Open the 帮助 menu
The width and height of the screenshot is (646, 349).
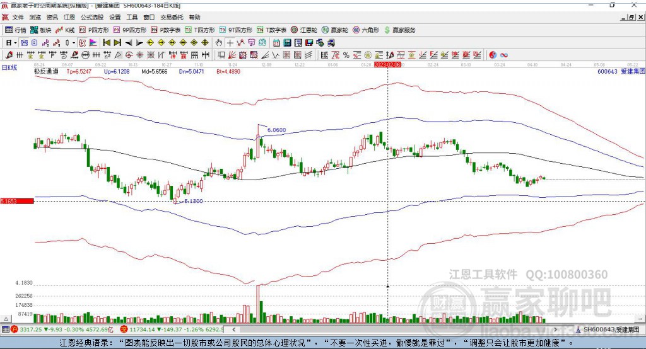194,17
